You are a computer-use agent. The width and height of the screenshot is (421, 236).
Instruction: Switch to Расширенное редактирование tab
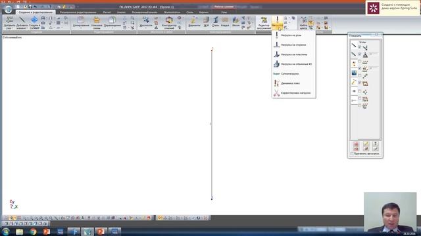click(x=78, y=12)
